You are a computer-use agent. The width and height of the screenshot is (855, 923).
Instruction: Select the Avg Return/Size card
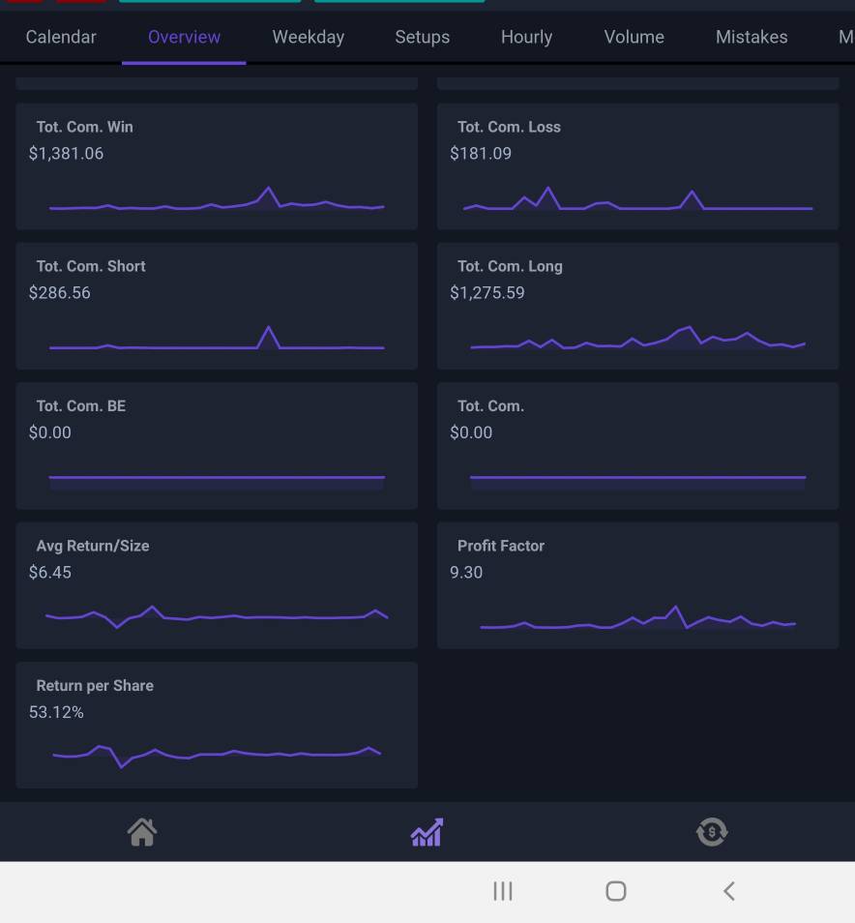(x=217, y=585)
